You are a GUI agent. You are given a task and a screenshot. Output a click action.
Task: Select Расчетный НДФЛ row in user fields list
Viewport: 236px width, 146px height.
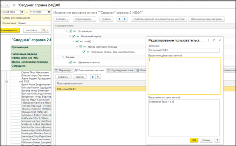pos(101,89)
